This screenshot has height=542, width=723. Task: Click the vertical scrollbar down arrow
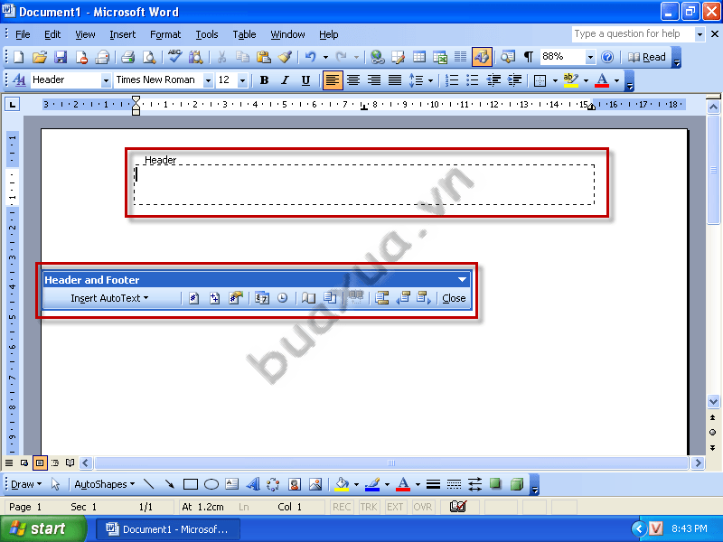713,401
